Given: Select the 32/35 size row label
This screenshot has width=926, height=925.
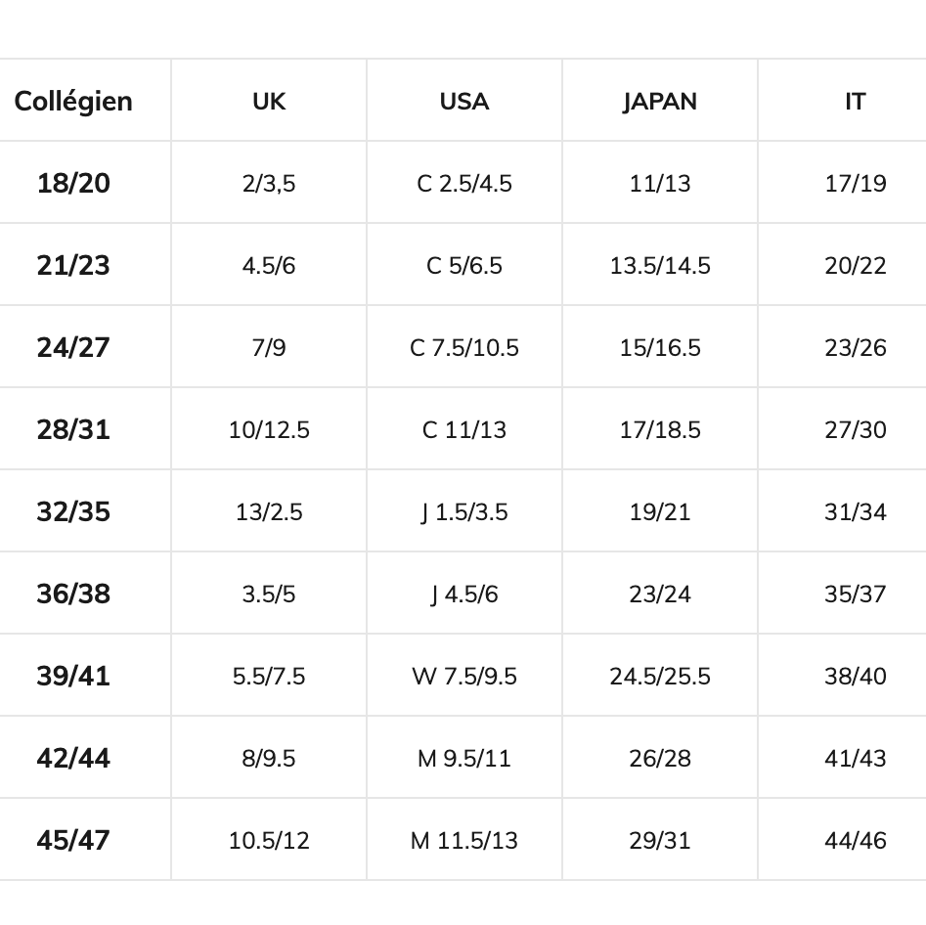Looking at the screenshot, I should tap(73, 511).
